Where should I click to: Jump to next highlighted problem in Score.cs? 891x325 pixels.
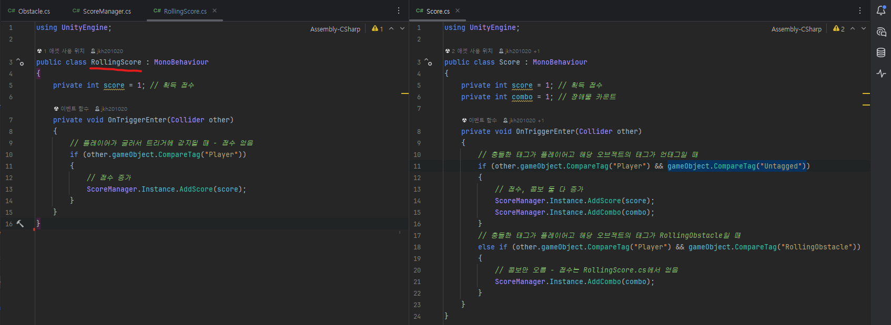click(864, 29)
